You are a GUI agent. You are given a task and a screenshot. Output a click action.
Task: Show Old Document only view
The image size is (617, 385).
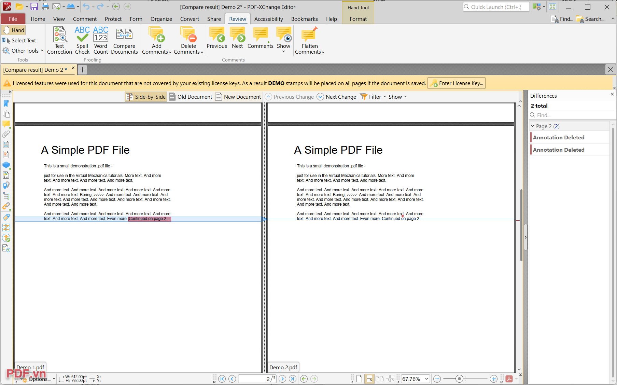pyautogui.click(x=191, y=97)
